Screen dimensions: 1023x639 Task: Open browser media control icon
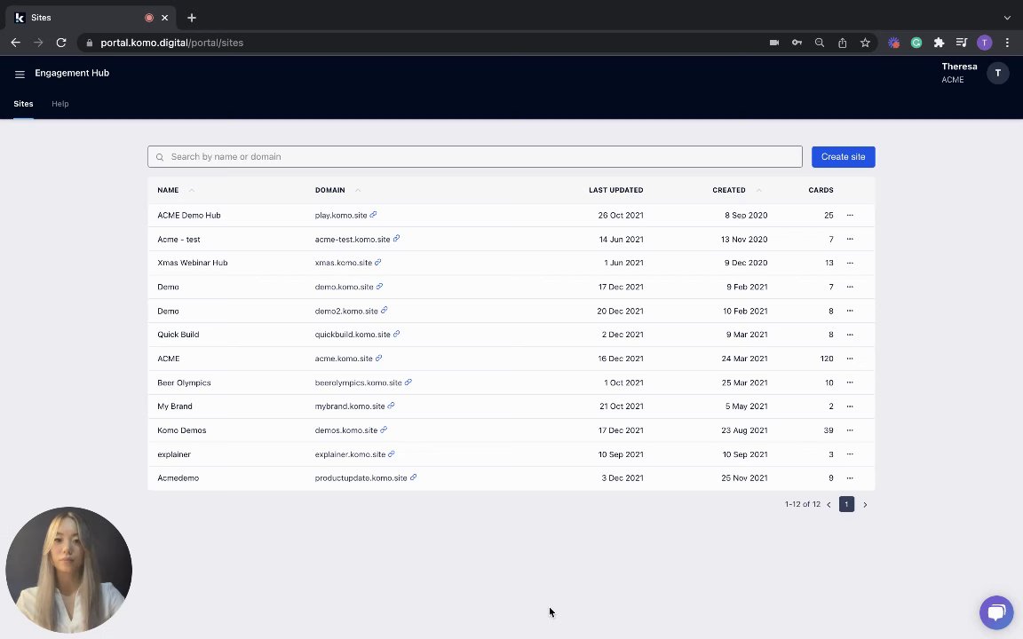[x=962, y=43]
